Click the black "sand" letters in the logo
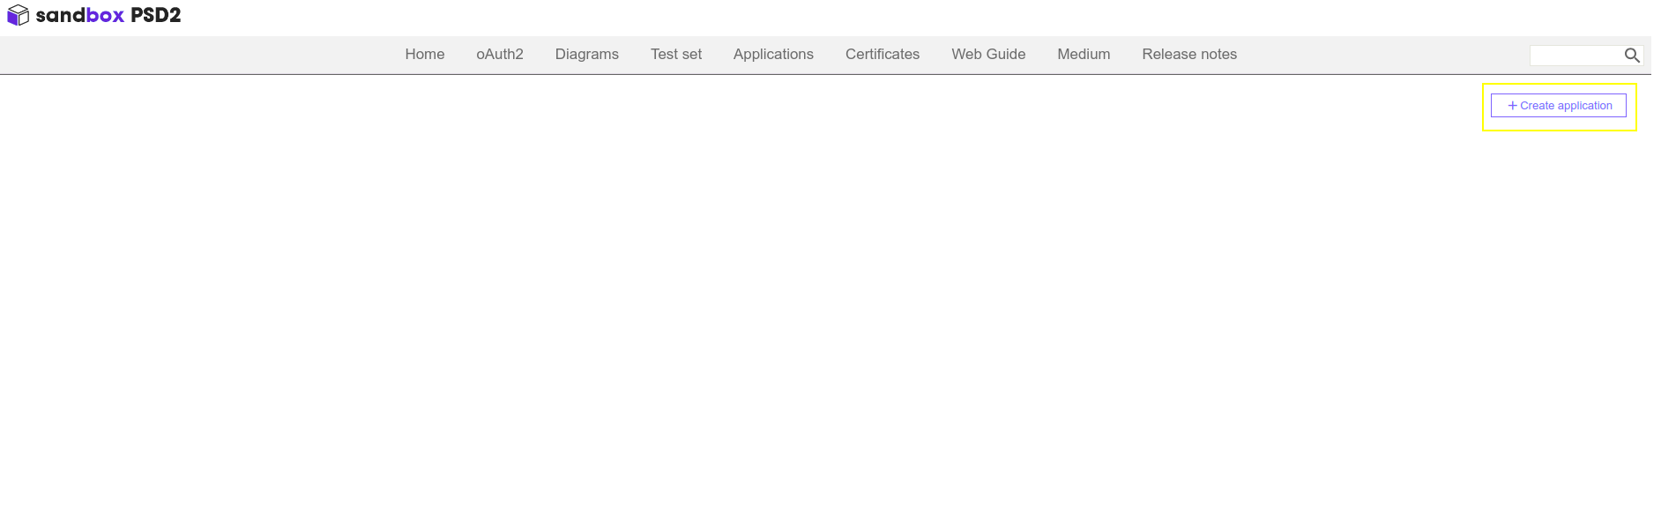The width and height of the screenshot is (1676, 508). (x=60, y=16)
